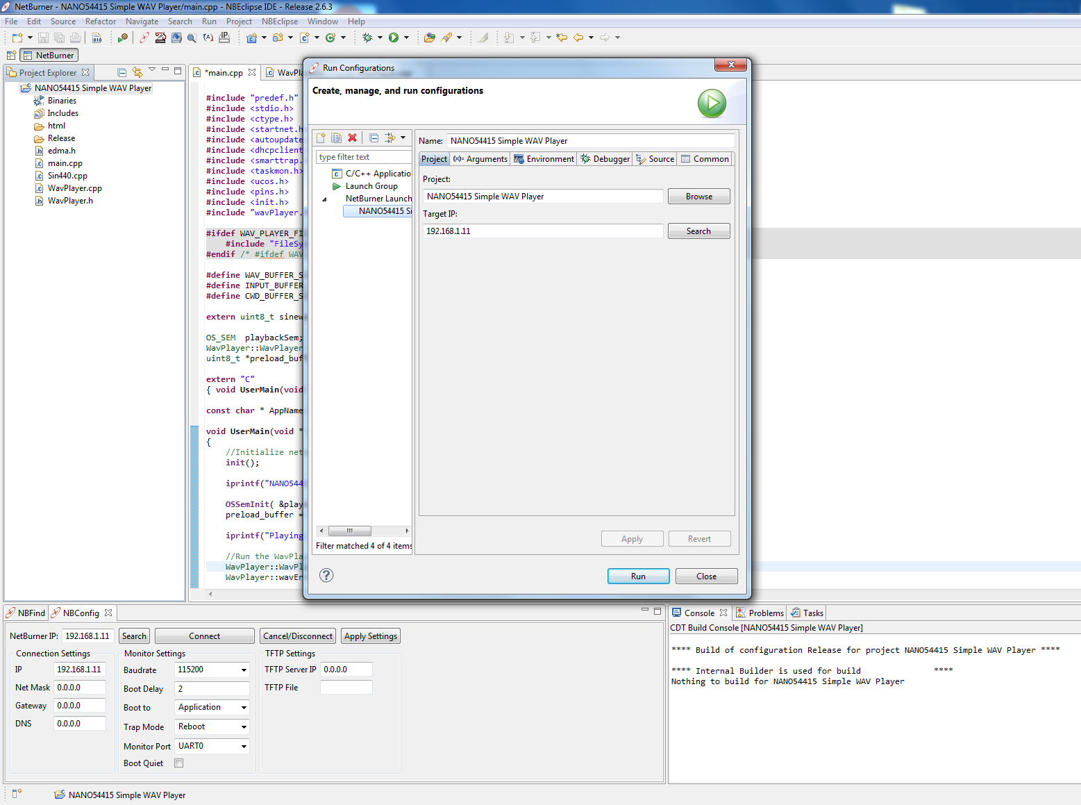Viewport: 1081px width, 805px height.
Task: Click the yellow Back navigation arrow icon
Action: pyautogui.click(x=578, y=38)
